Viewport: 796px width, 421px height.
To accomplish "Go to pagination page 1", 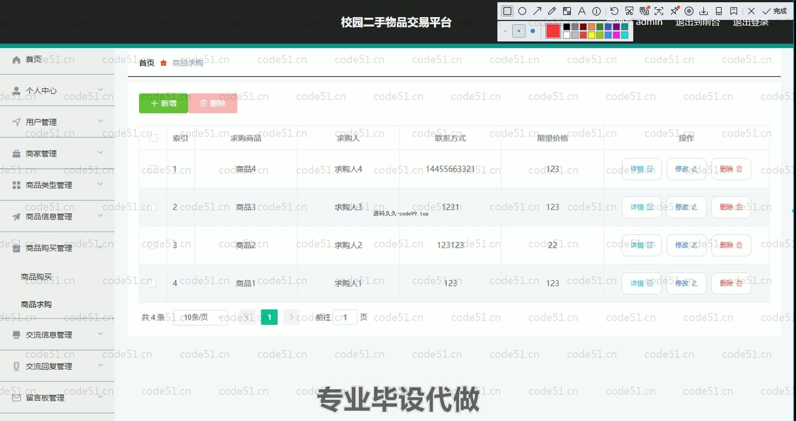I will 269,317.
